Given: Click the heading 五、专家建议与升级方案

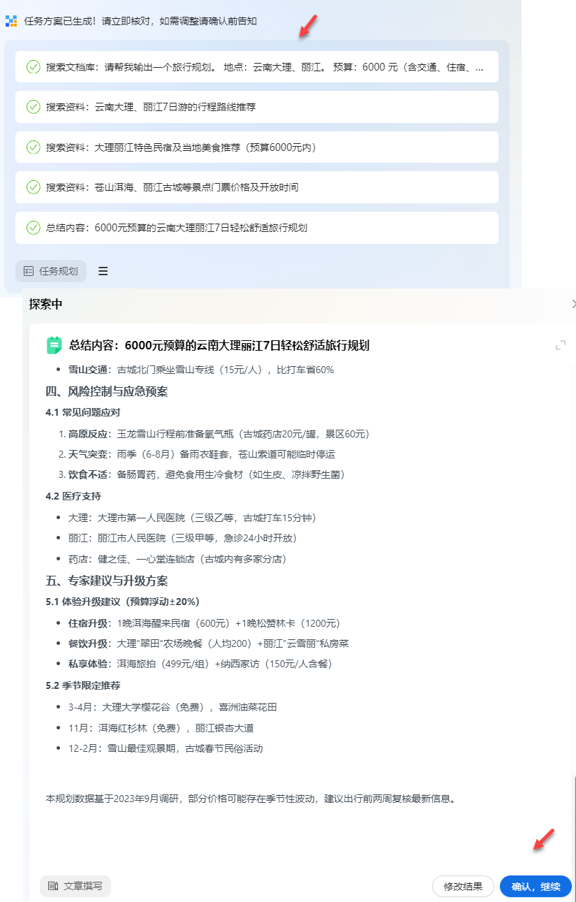Looking at the screenshot, I should pyautogui.click(x=107, y=581).
